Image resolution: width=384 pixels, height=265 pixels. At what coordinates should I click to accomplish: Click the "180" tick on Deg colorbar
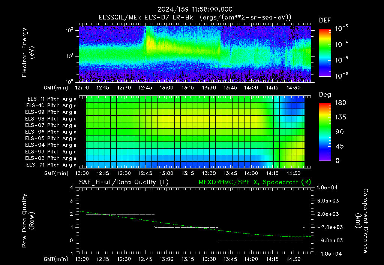(340, 103)
